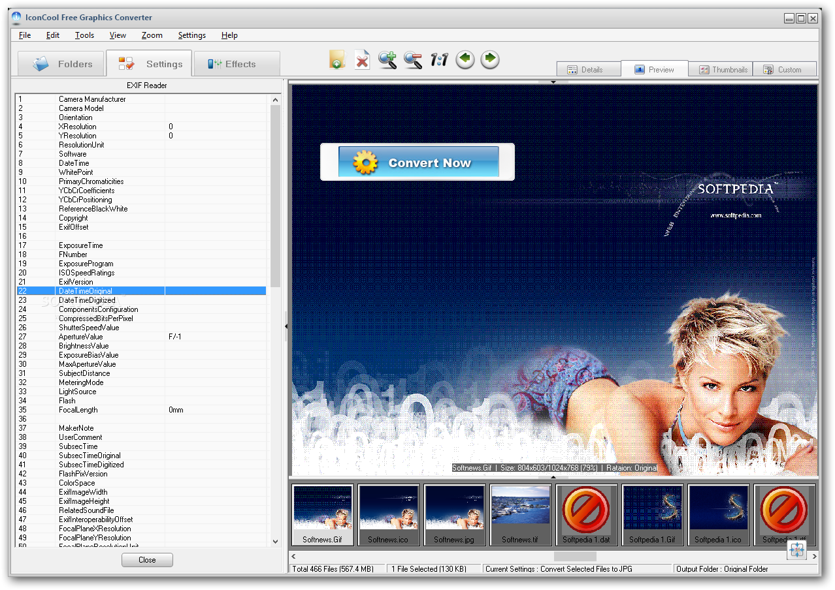835x590 pixels.
Task: Click the Zoom Out magnifier icon
Action: 413,60
